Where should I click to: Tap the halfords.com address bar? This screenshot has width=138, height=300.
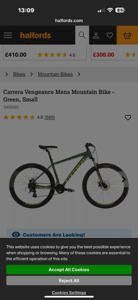[69, 21]
